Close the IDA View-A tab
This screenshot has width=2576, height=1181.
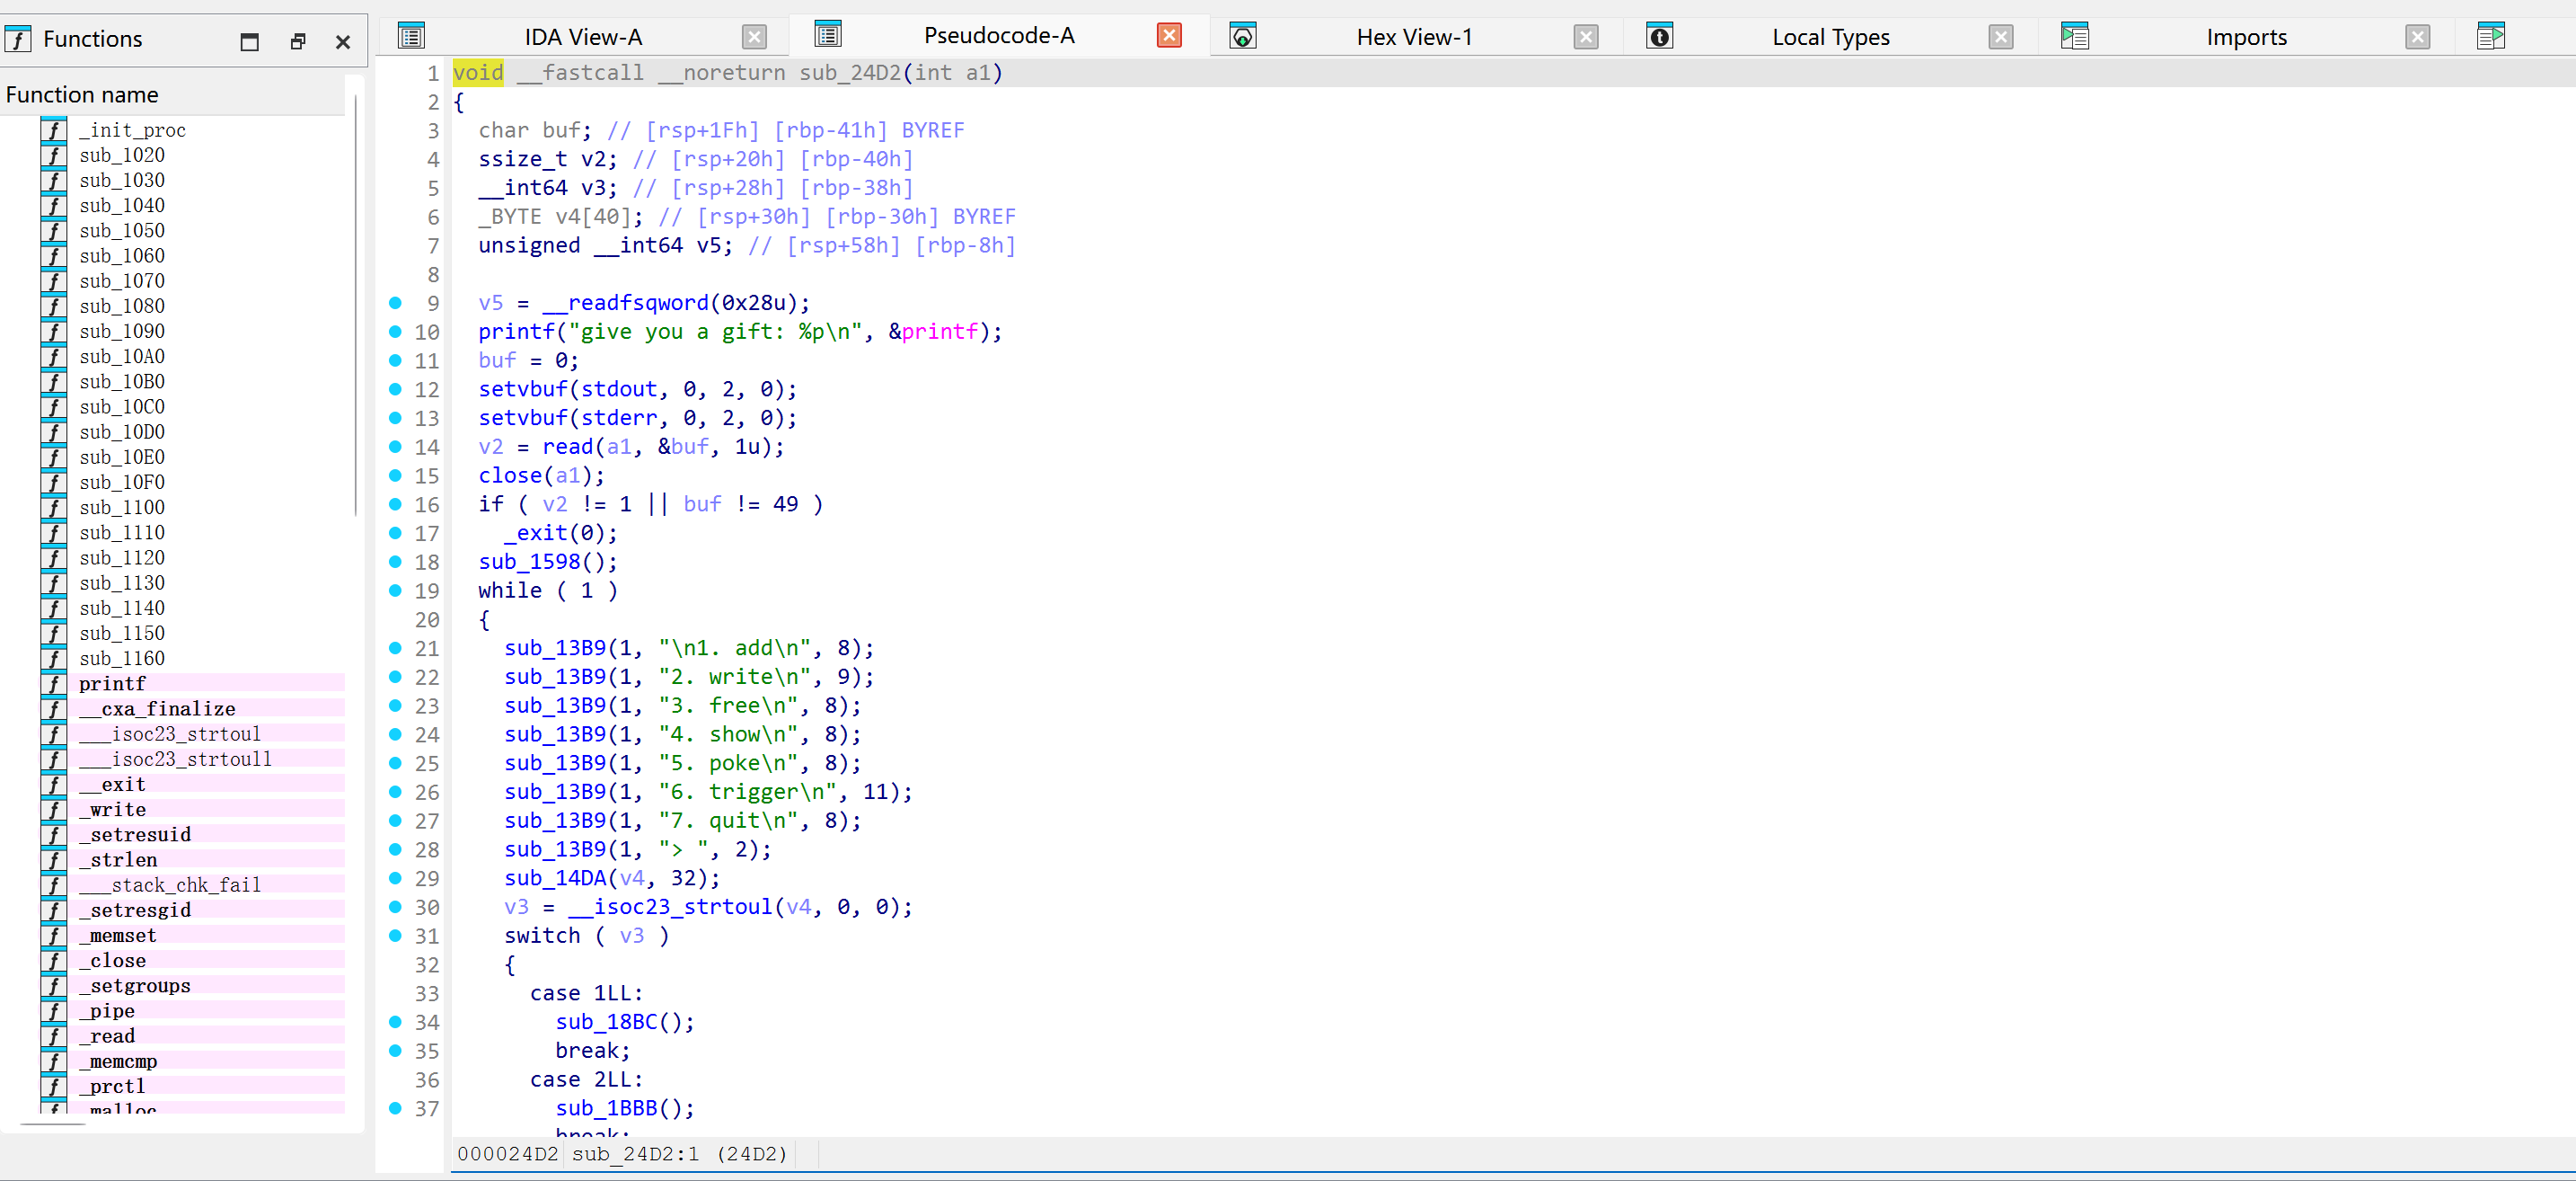point(754,37)
